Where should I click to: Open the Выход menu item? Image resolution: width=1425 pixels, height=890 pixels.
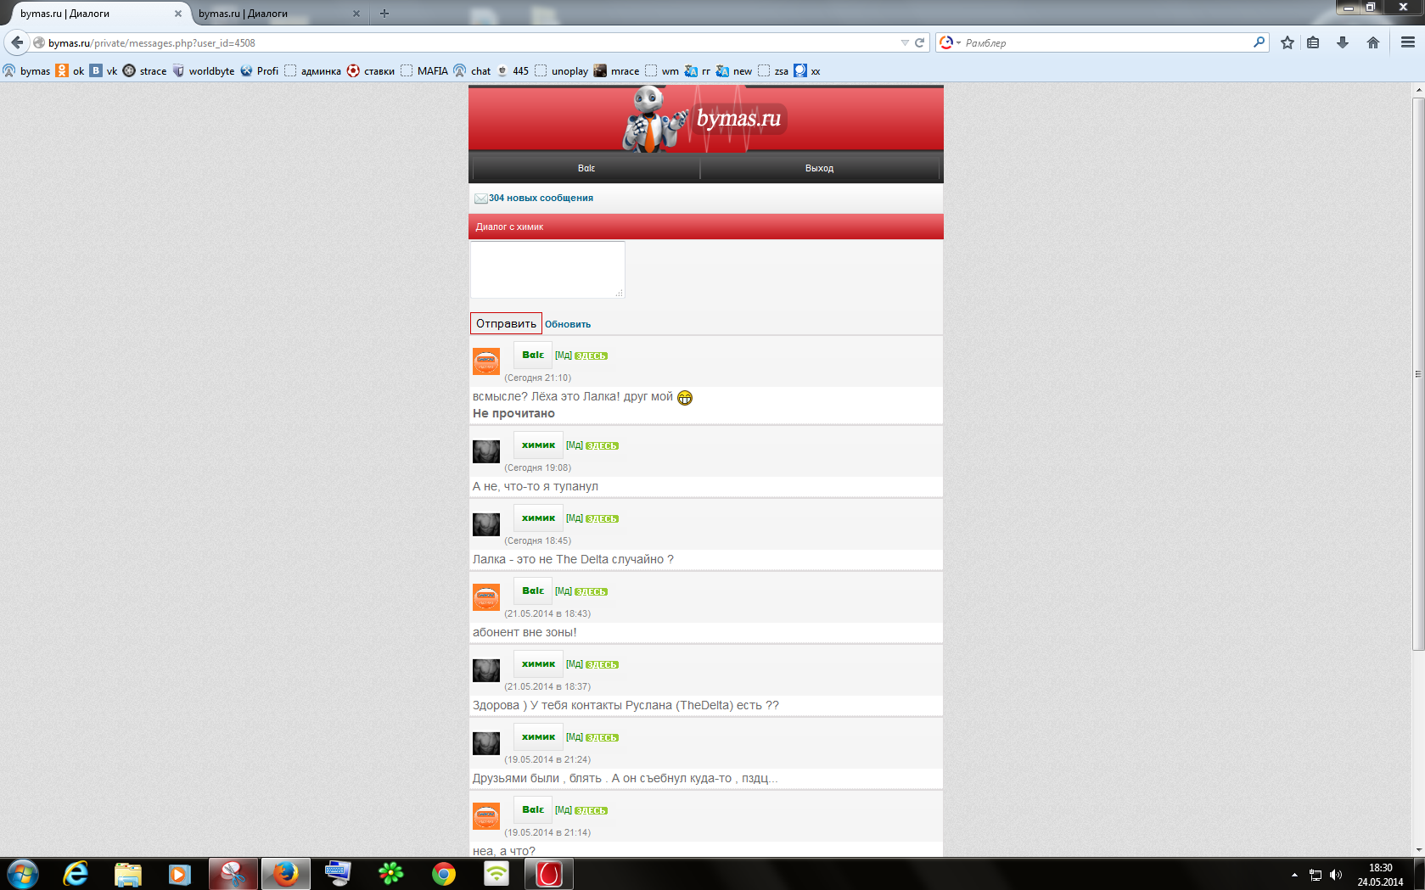point(819,168)
